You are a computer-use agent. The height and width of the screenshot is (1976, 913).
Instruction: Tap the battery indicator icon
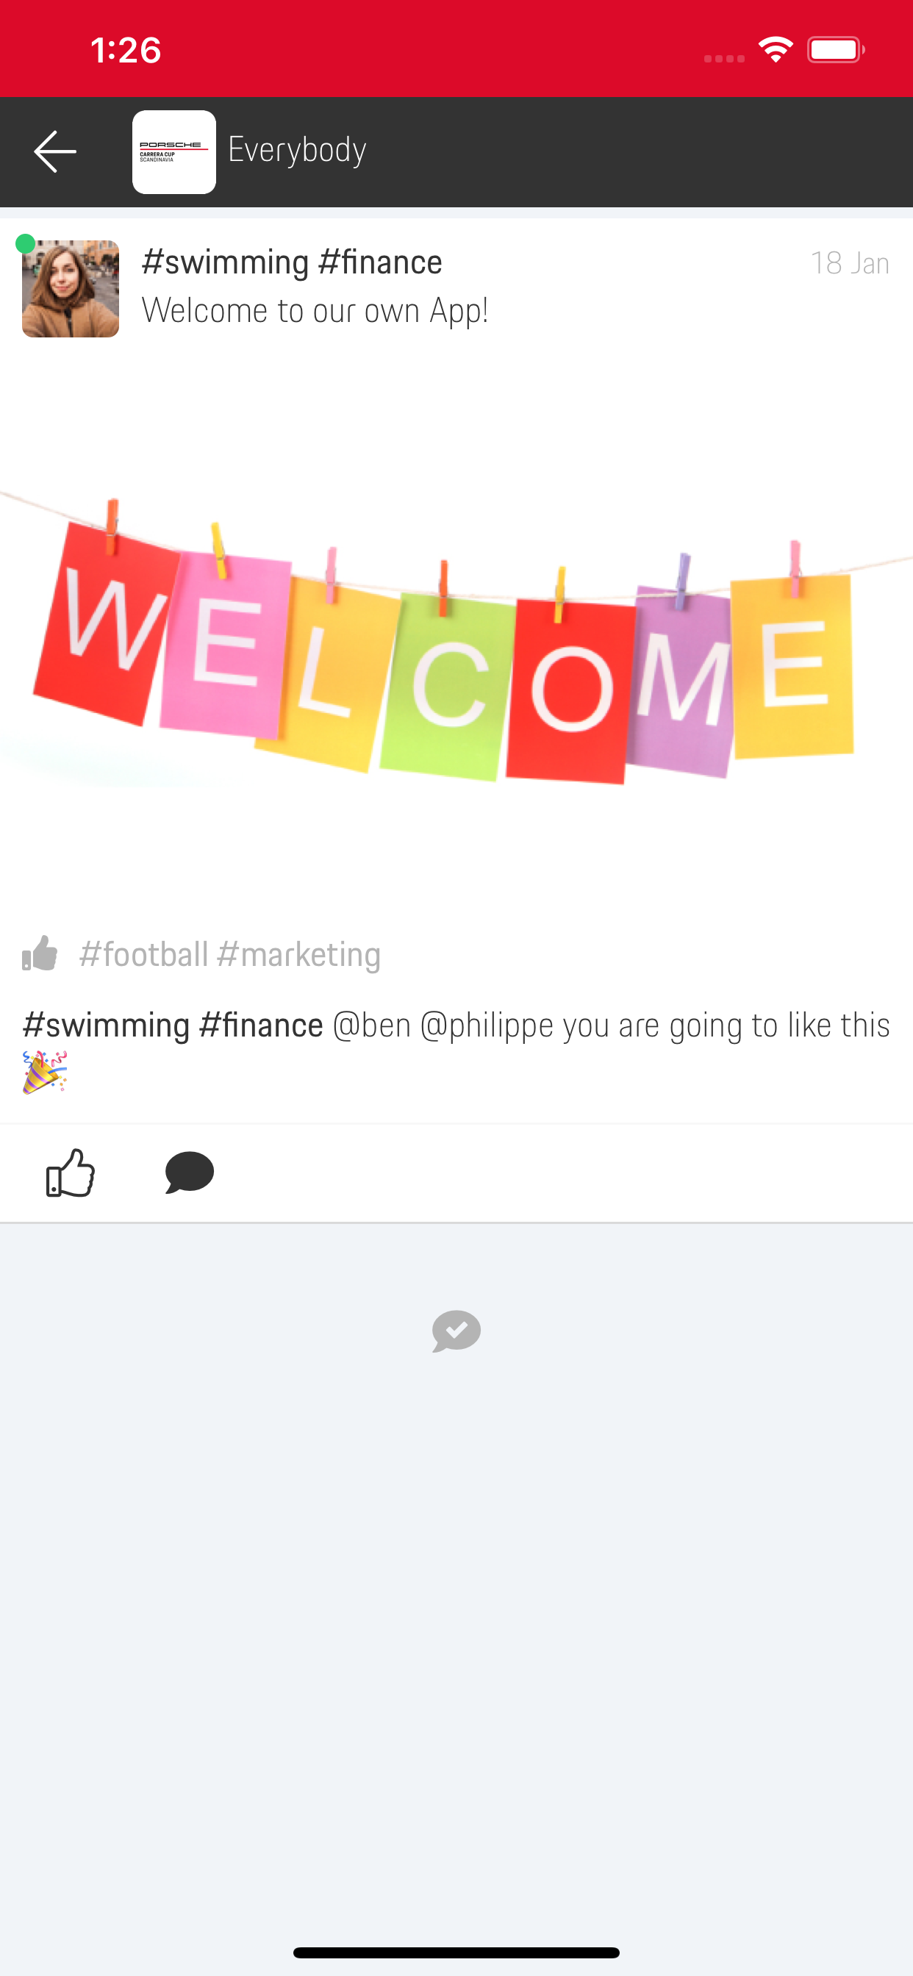click(837, 50)
